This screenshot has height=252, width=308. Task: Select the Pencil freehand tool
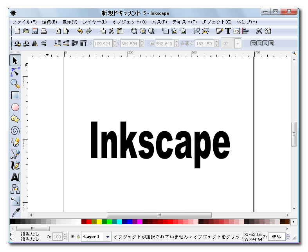(x=15, y=142)
